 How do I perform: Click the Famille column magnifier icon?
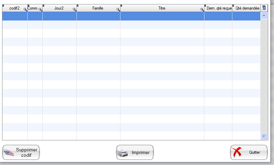[118, 10]
